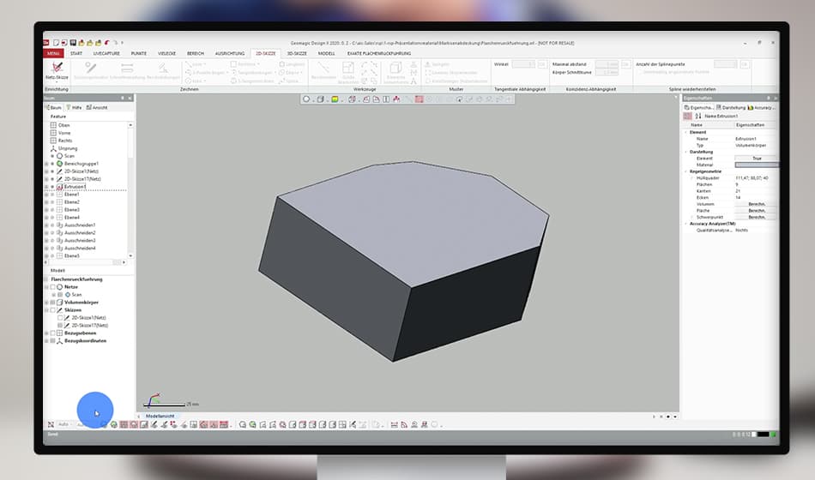The width and height of the screenshot is (815, 480).
Task: Collapse the Regelgeometrie section in properties
Action: 685,171
